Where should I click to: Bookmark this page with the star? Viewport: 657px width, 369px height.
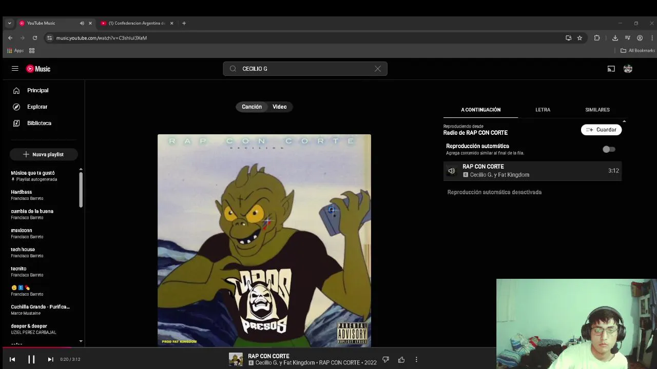point(579,38)
